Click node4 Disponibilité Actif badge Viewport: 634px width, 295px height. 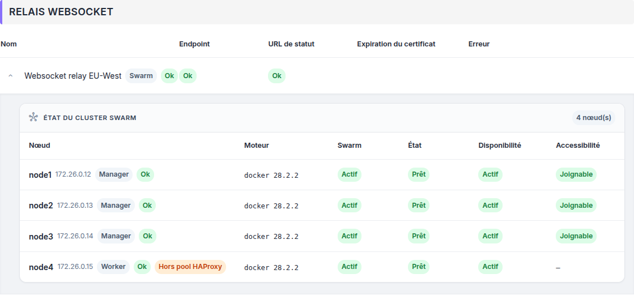490,267
